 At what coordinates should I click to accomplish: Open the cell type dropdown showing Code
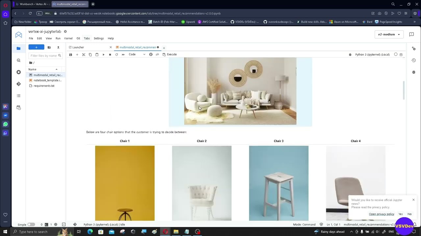[x=137, y=54]
